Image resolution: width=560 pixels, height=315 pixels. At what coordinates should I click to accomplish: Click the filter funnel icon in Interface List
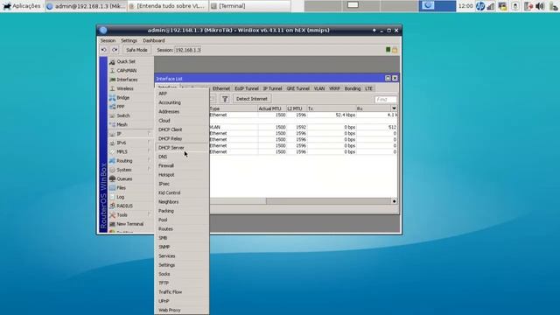(225, 99)
